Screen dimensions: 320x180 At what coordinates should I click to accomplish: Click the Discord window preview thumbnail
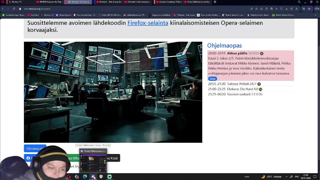click(93, 160)
